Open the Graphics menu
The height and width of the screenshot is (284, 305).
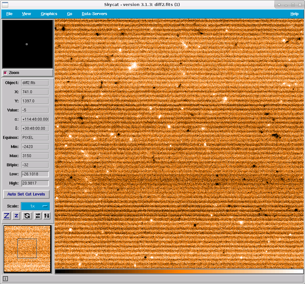click(x=49, y=14)
